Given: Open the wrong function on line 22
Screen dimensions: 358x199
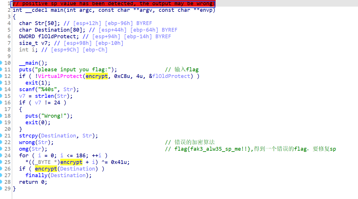Looking at the screenshot, I should (x=27, y=142).
